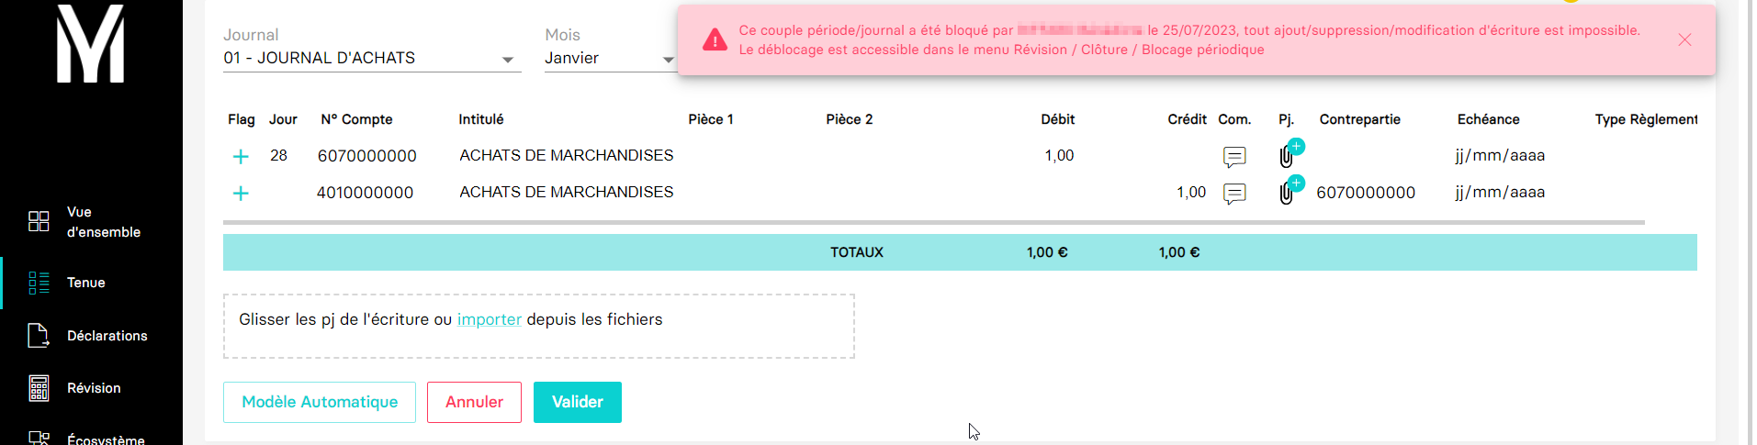The width and height of the screenshot is (1757, 445).
Task: Click the plus flag icon on the 4010000000 row
Action: click(x=241, y=194)
